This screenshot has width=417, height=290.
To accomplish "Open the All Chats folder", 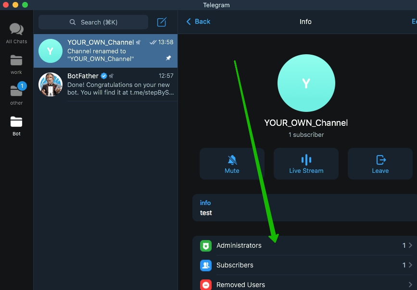I will coord(16,34).
